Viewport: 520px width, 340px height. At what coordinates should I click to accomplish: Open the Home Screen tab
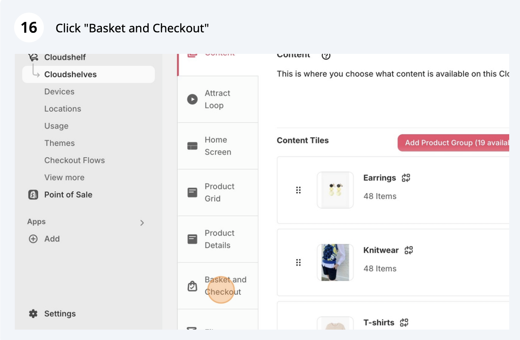(x=218, y=146)
